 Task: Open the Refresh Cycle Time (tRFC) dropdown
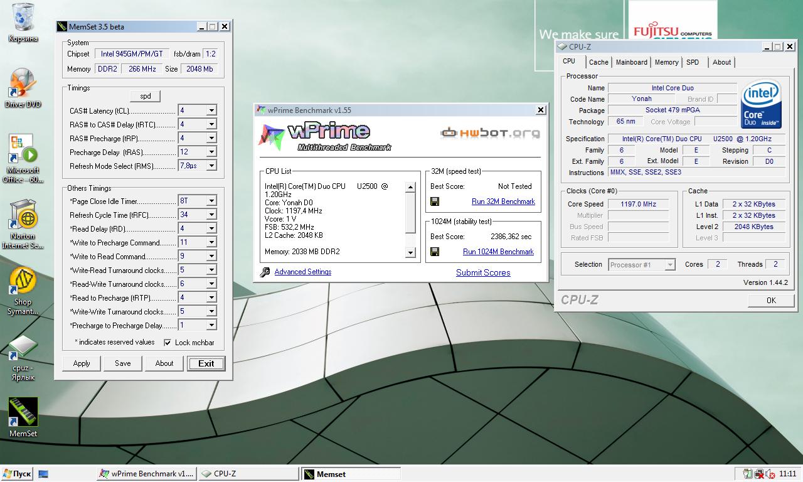pyautogui.click(x=211, y=215)
